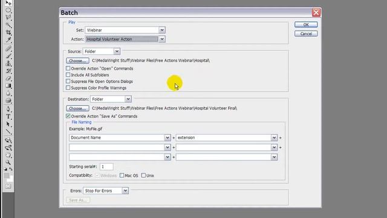The image size is (387, 218).
Task: Click the background color swatch
Action: 11,179
